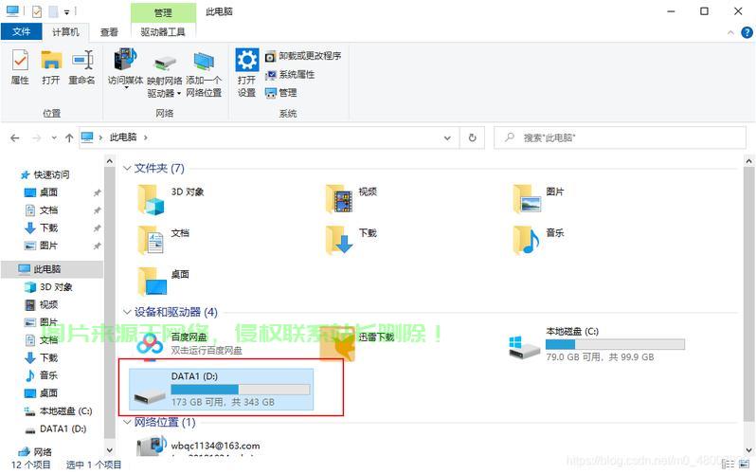Select the 视频 folder icon in content
This screenshot has height=474, width=756.
coord(339,199)
